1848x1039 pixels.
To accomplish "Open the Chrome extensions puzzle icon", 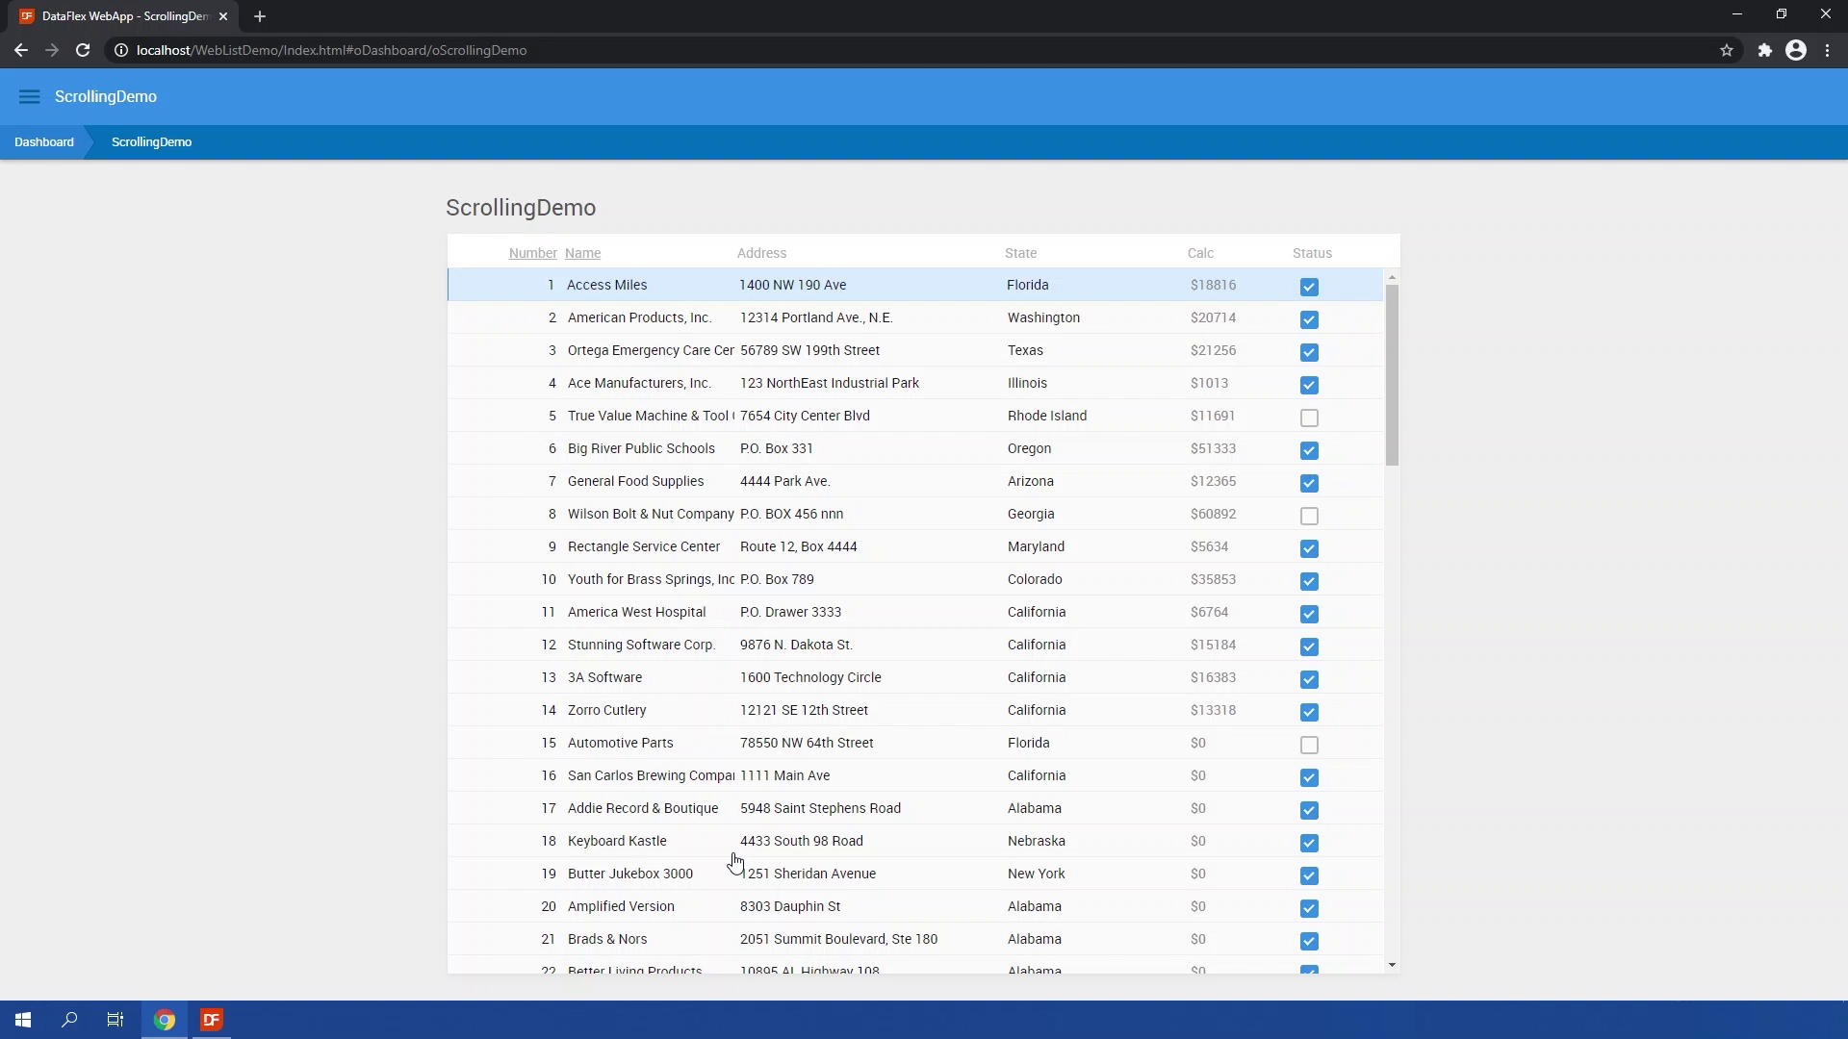I will click(x=1764, y=50).
